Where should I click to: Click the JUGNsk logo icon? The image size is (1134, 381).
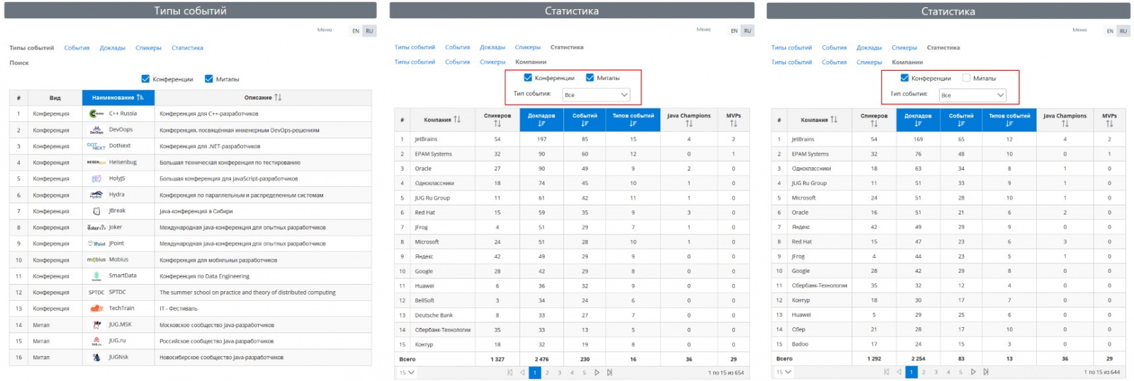(x=96, y=357)
